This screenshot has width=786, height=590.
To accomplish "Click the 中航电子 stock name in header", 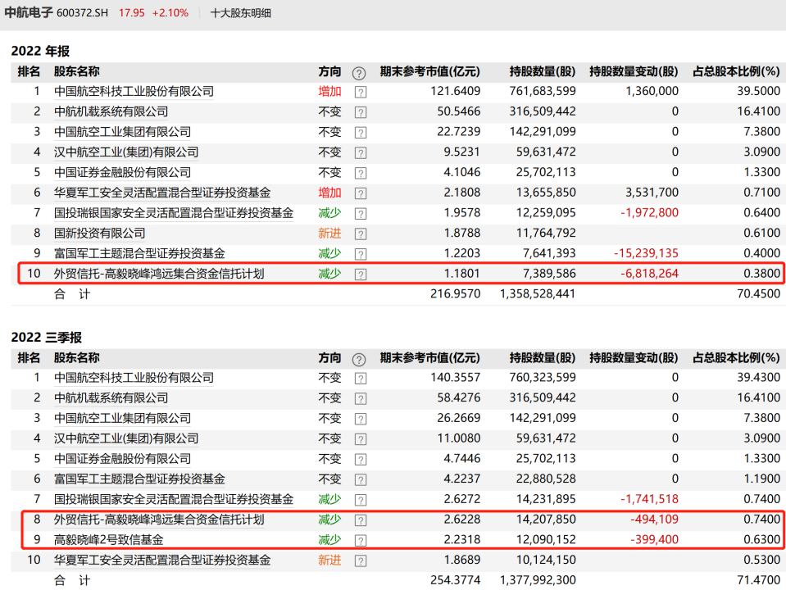I will click(x=28, y=13).
